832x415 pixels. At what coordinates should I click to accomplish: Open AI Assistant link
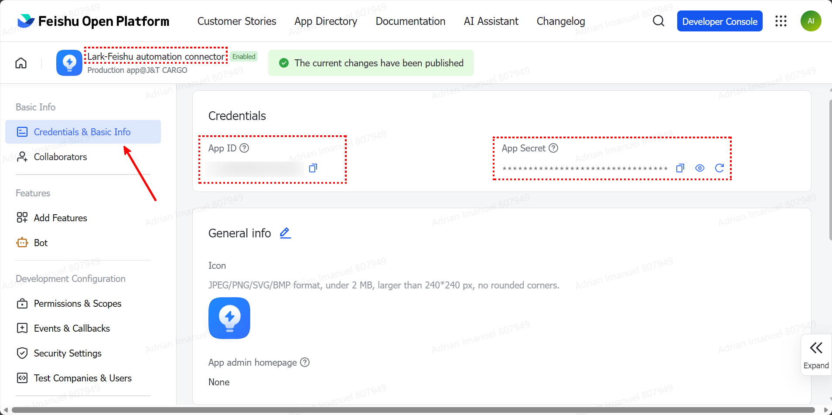(491, 21)
